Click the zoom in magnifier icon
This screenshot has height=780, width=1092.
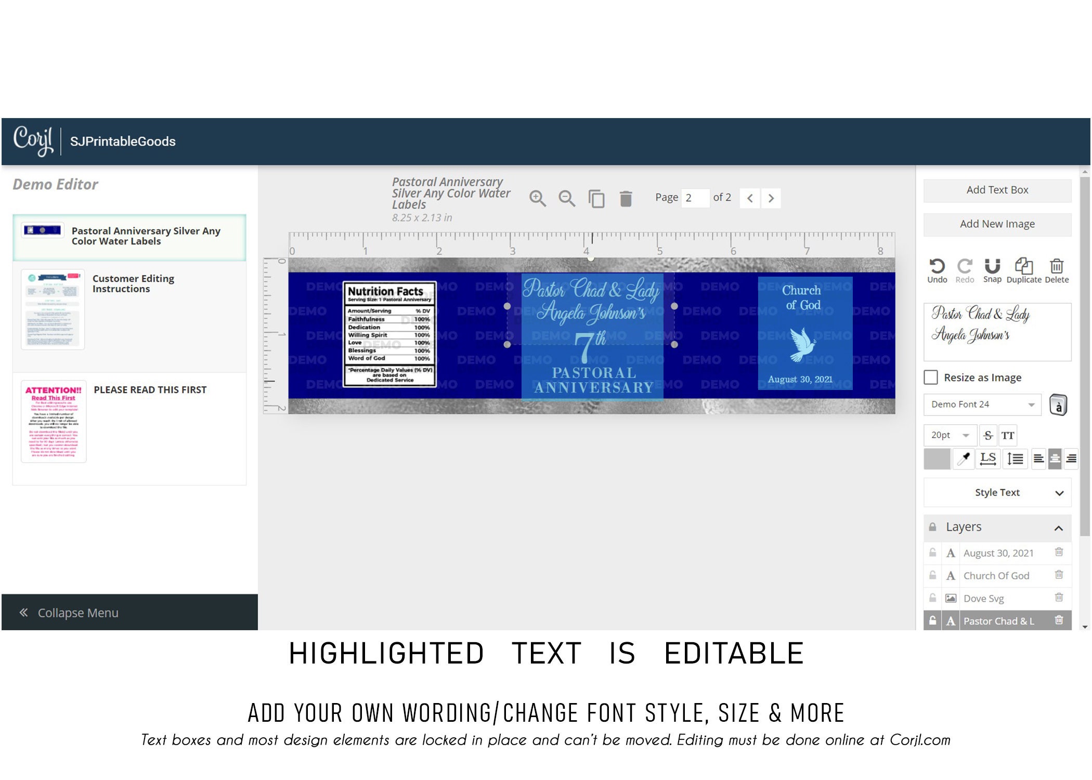point(537,198)
